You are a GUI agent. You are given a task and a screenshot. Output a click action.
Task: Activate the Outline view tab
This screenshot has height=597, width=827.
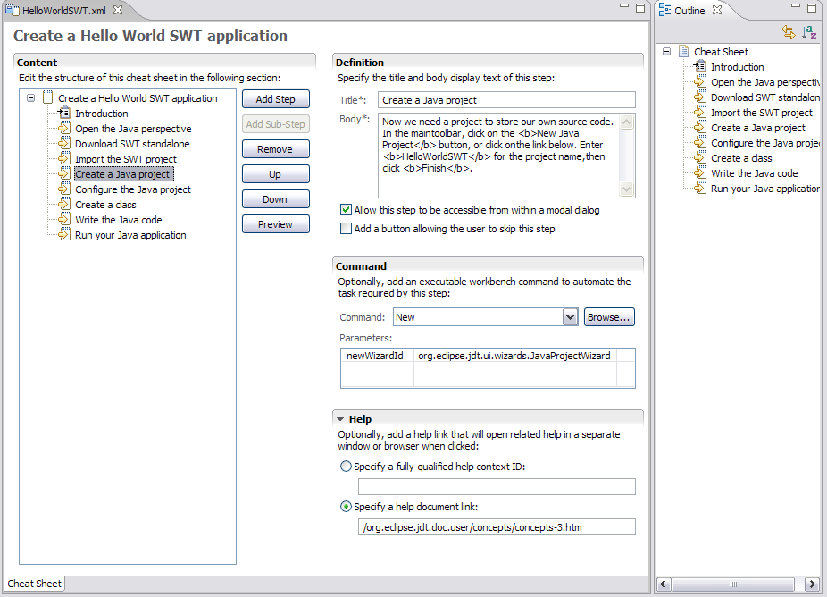click(689, 11)
